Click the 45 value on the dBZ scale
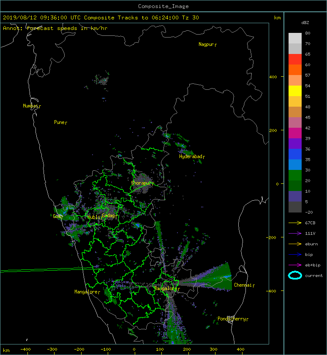327x355 pixels. pos(308,117)
